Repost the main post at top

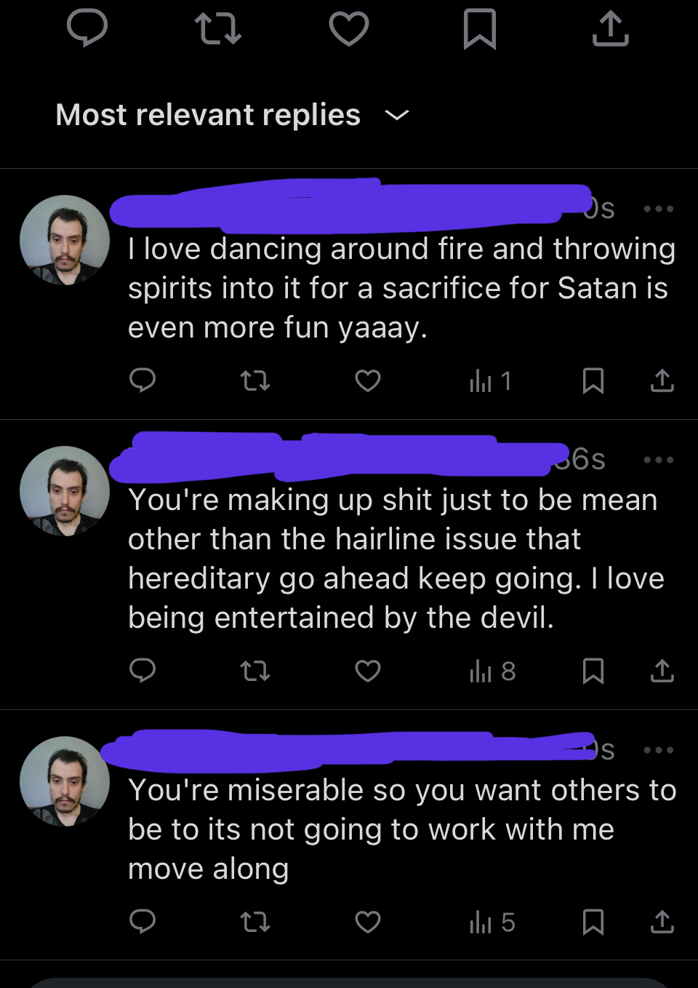click(x=218, y=29)
